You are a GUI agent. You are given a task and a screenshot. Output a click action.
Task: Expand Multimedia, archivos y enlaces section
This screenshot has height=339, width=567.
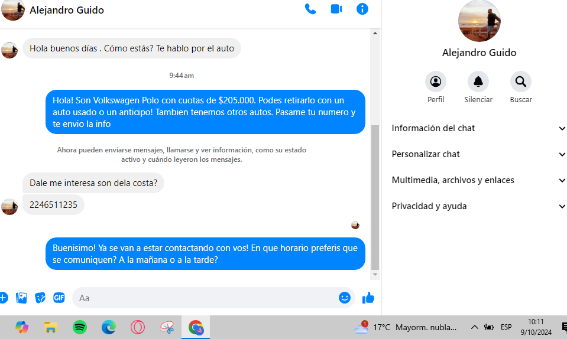click(x=478, y=180)
